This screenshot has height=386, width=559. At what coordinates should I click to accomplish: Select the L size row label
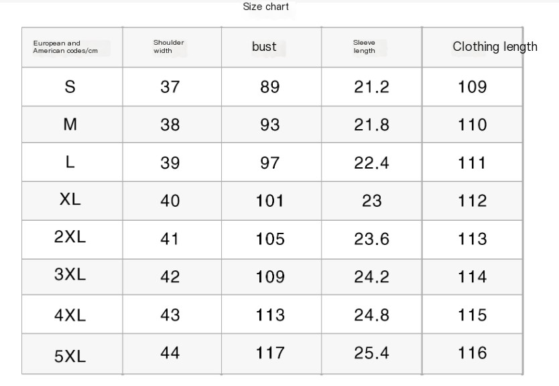[70, 162]
